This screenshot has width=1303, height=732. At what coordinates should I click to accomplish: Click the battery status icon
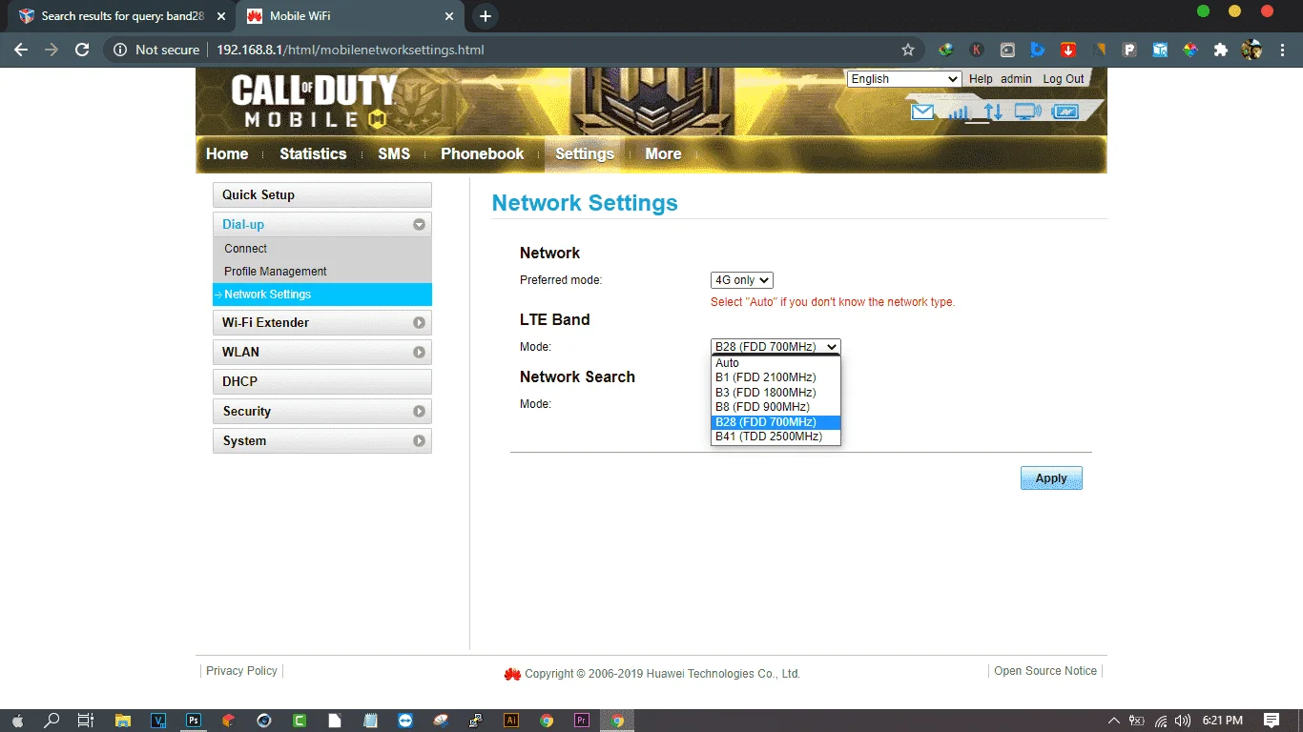pyautogui.click(x=1065, y=112)
